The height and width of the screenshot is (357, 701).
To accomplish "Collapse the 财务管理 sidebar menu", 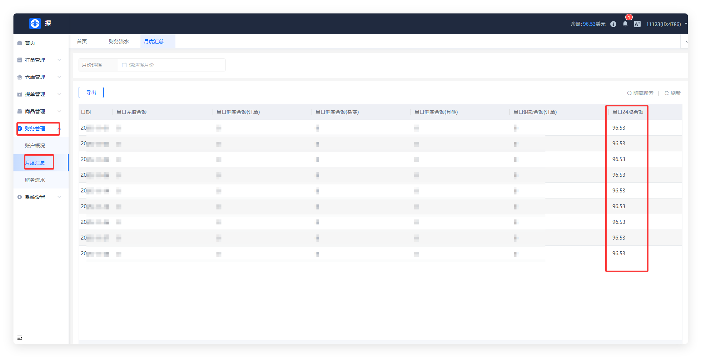I will tap(39, 129).
